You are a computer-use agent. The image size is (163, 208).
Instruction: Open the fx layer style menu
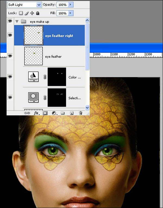[36, 113]
